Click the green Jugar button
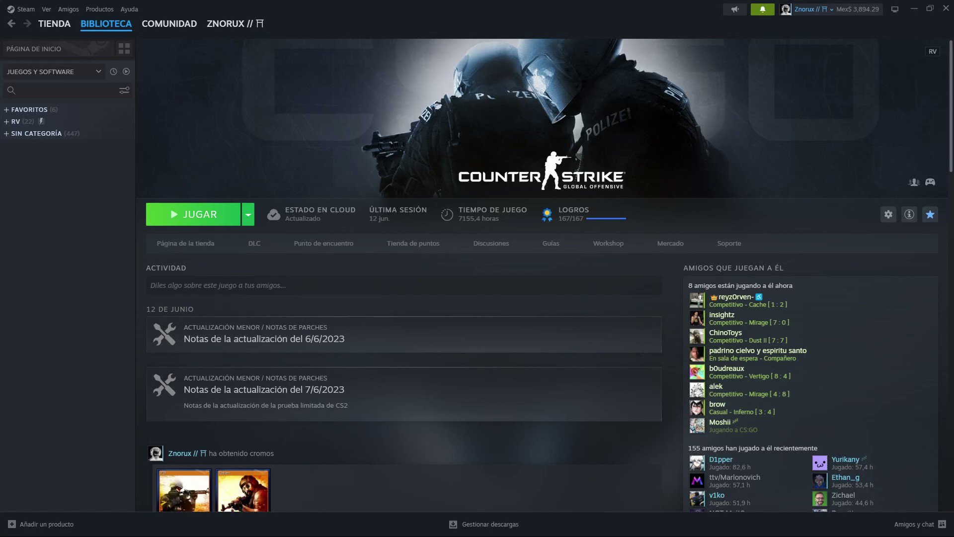This screenshot has width=954, height=537. (193, 214)
